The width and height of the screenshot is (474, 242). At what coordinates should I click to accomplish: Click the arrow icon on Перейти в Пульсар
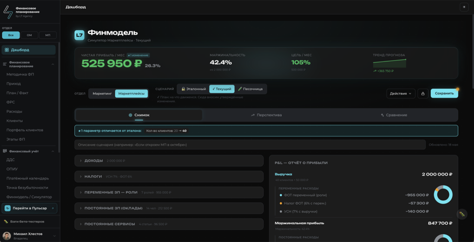tap(53, 208)
